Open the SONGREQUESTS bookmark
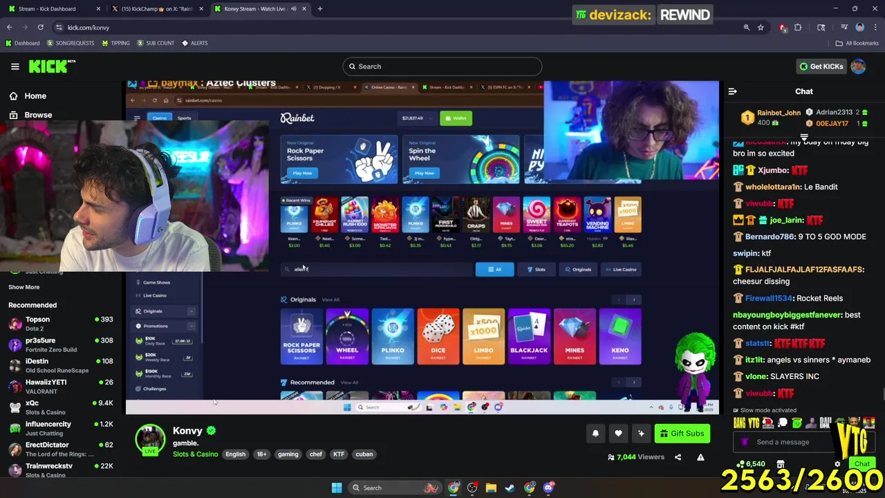 [71, 43]
